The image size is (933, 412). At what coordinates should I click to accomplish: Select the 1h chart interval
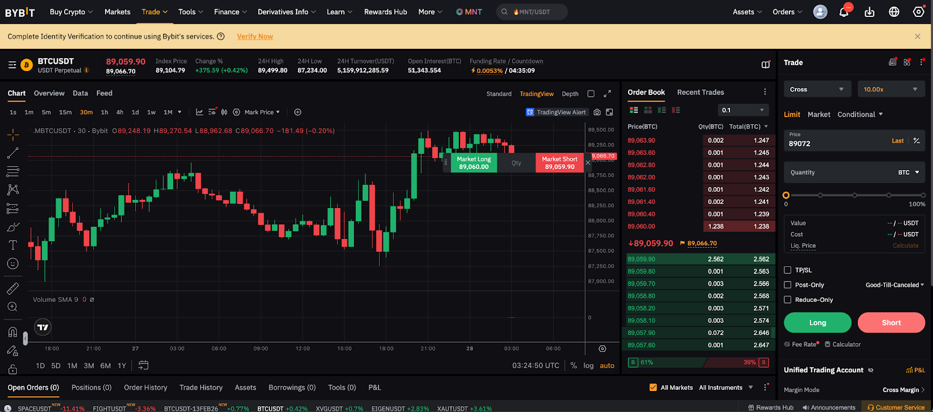coord(104,112)
